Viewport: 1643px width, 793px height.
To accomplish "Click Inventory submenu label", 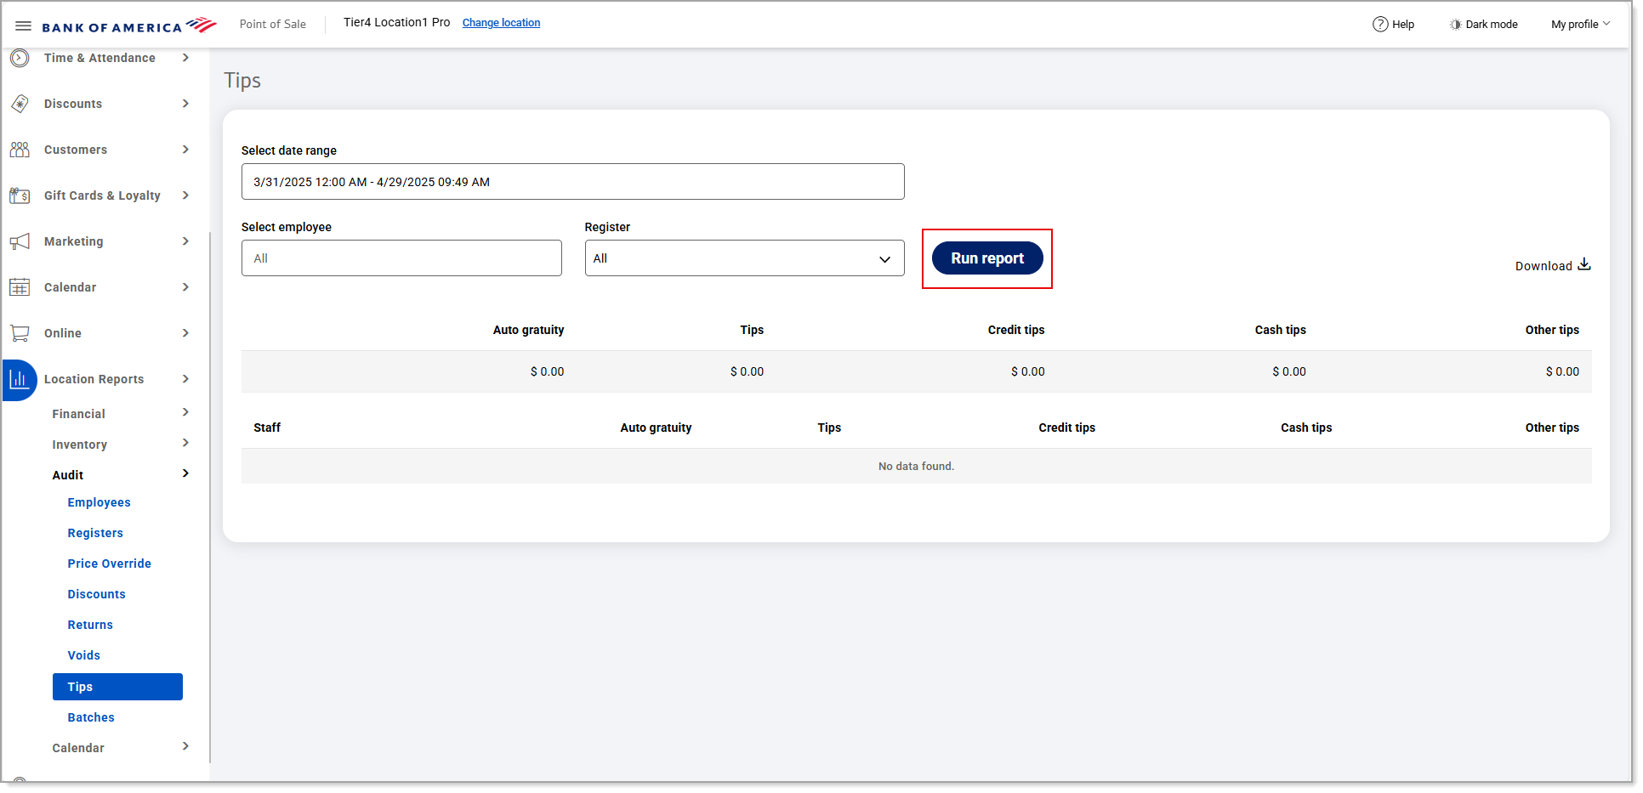I will (80, 445).
